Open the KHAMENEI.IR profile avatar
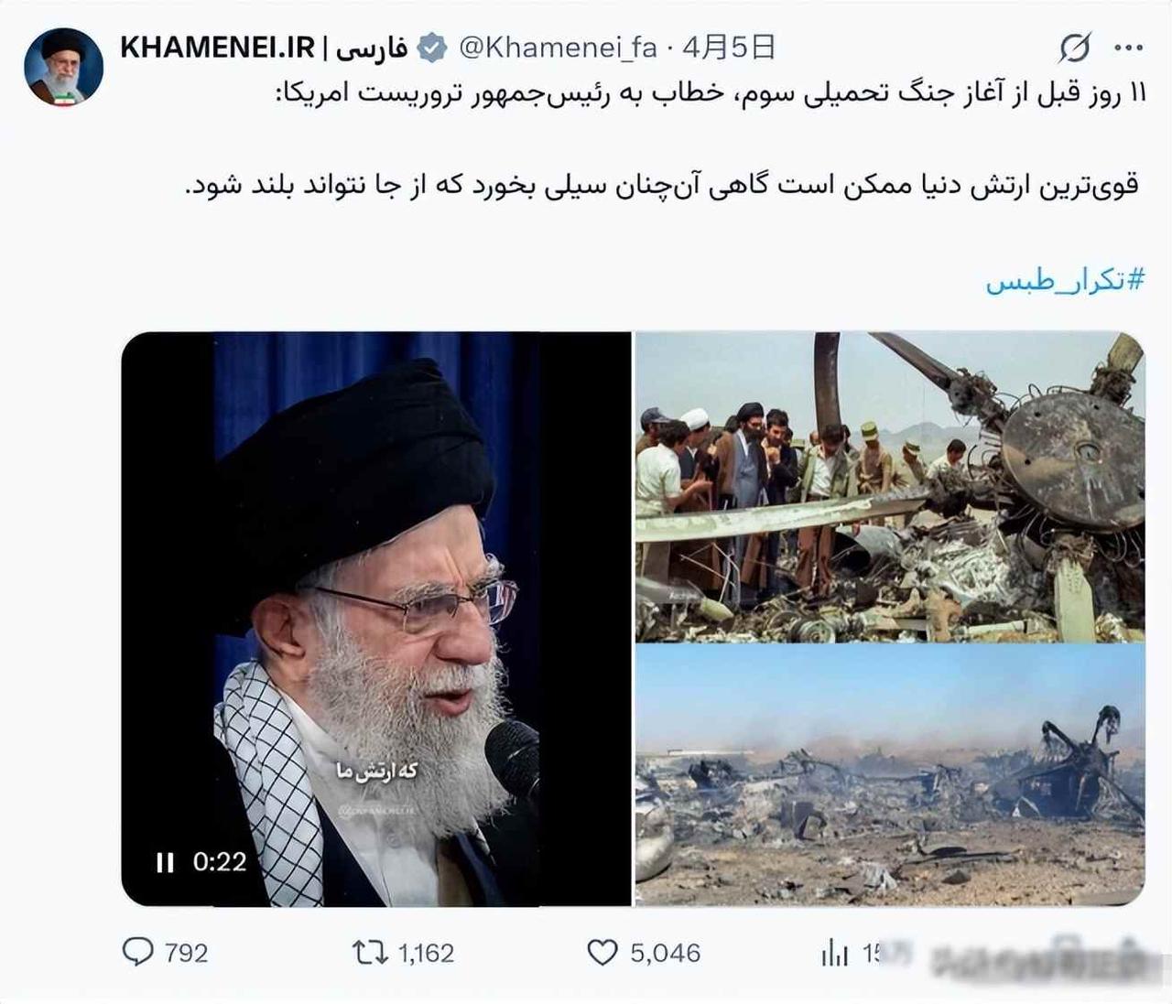1172x1004 pixels. (x=63, y=66)
